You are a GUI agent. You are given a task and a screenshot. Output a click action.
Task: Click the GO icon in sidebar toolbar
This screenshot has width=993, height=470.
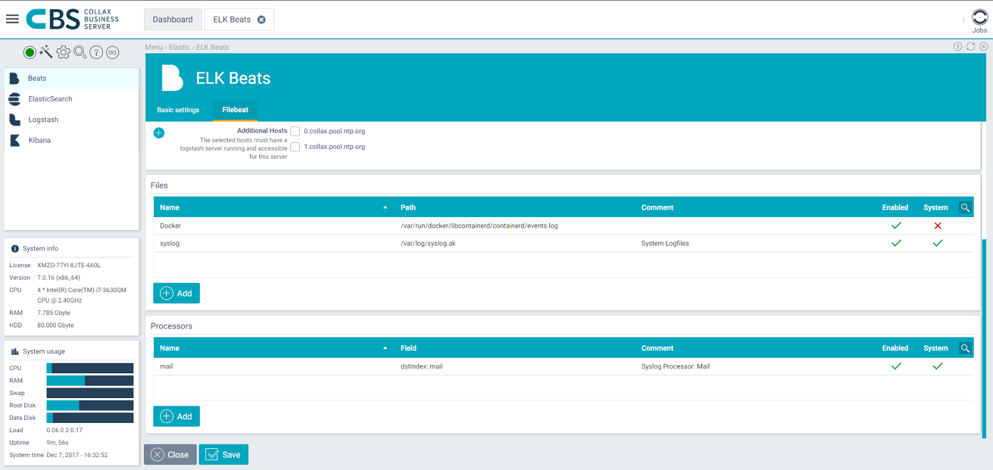pyautogui.click(x=112, y=53)
